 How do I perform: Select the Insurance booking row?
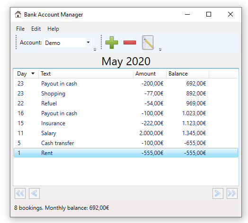click(x=126, y=123)
